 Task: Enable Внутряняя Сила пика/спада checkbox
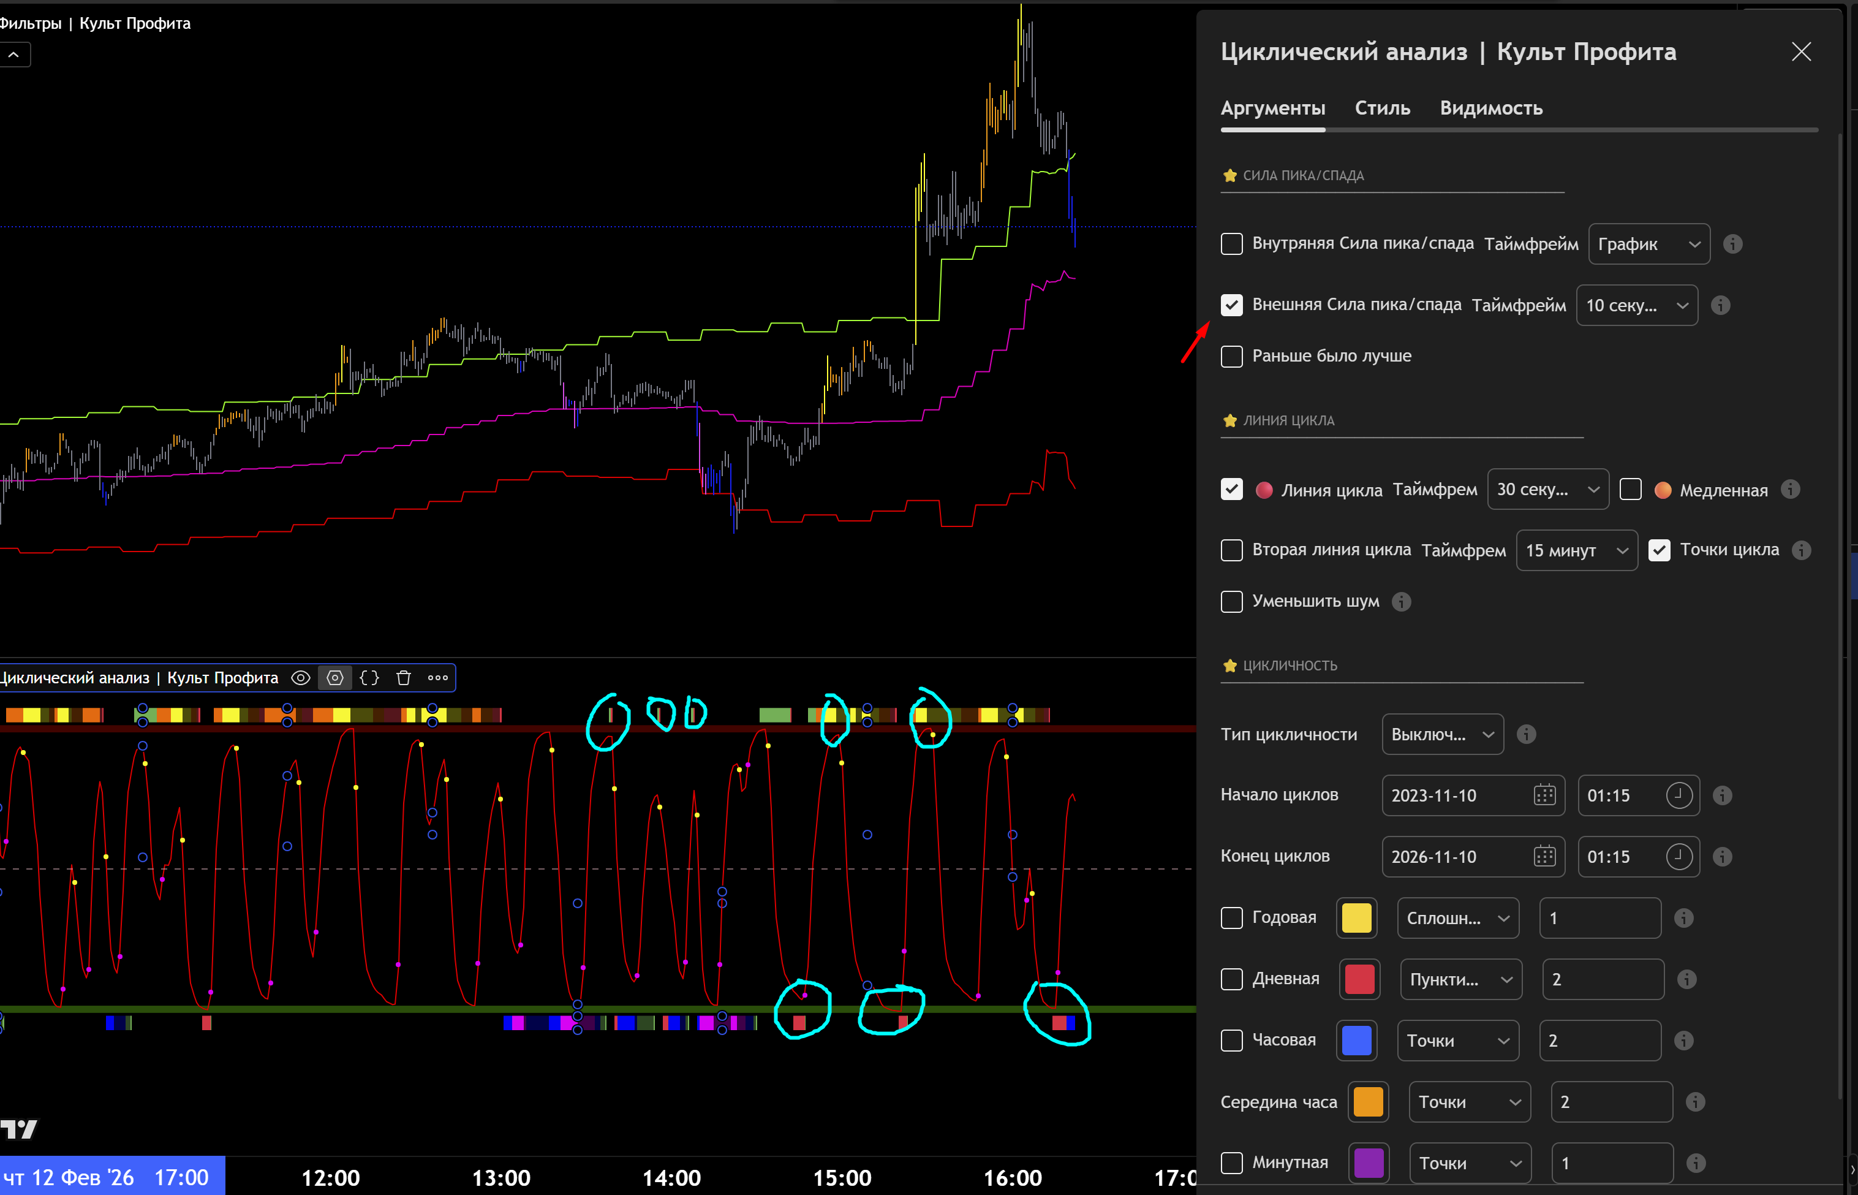(x=1231, y=244)
